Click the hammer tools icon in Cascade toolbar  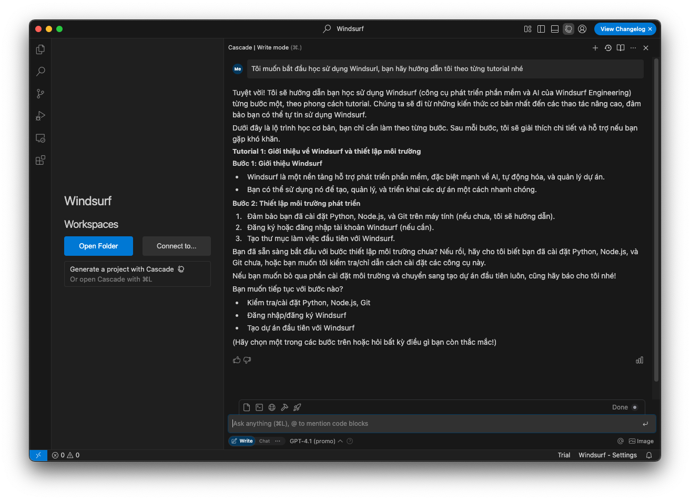coord(285,407)
